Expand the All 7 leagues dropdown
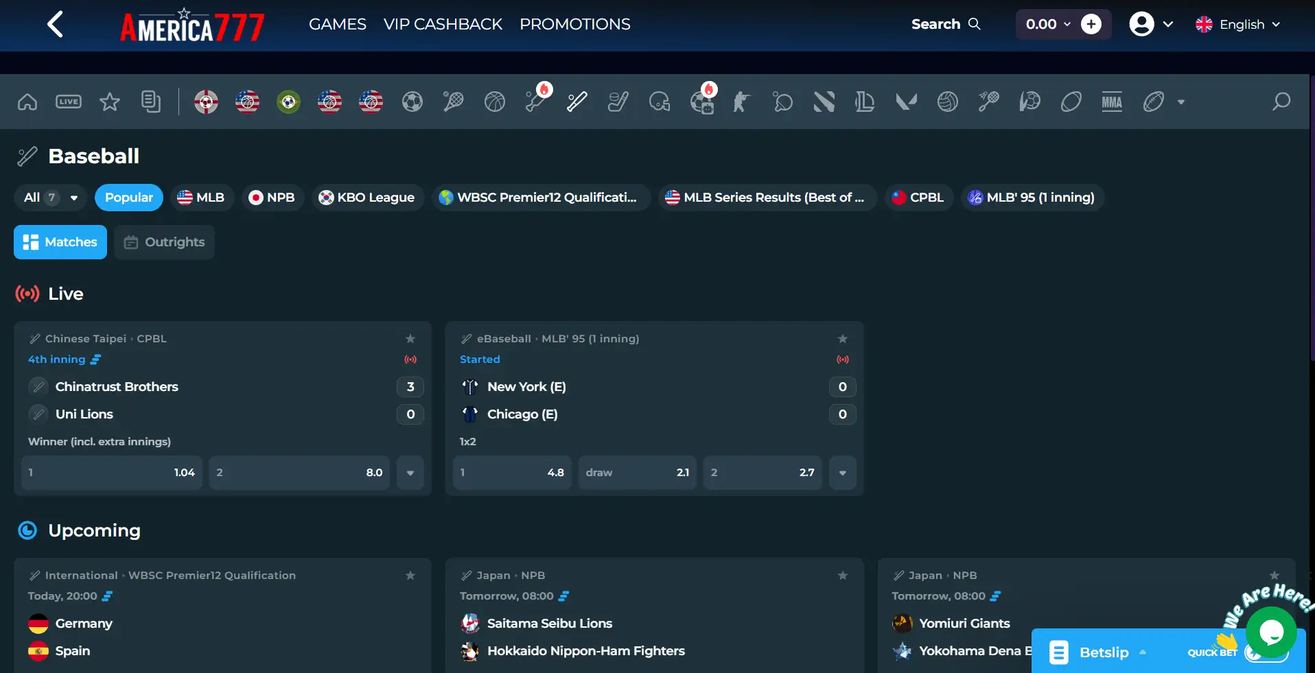1315x673 pixels. point(51,198)
